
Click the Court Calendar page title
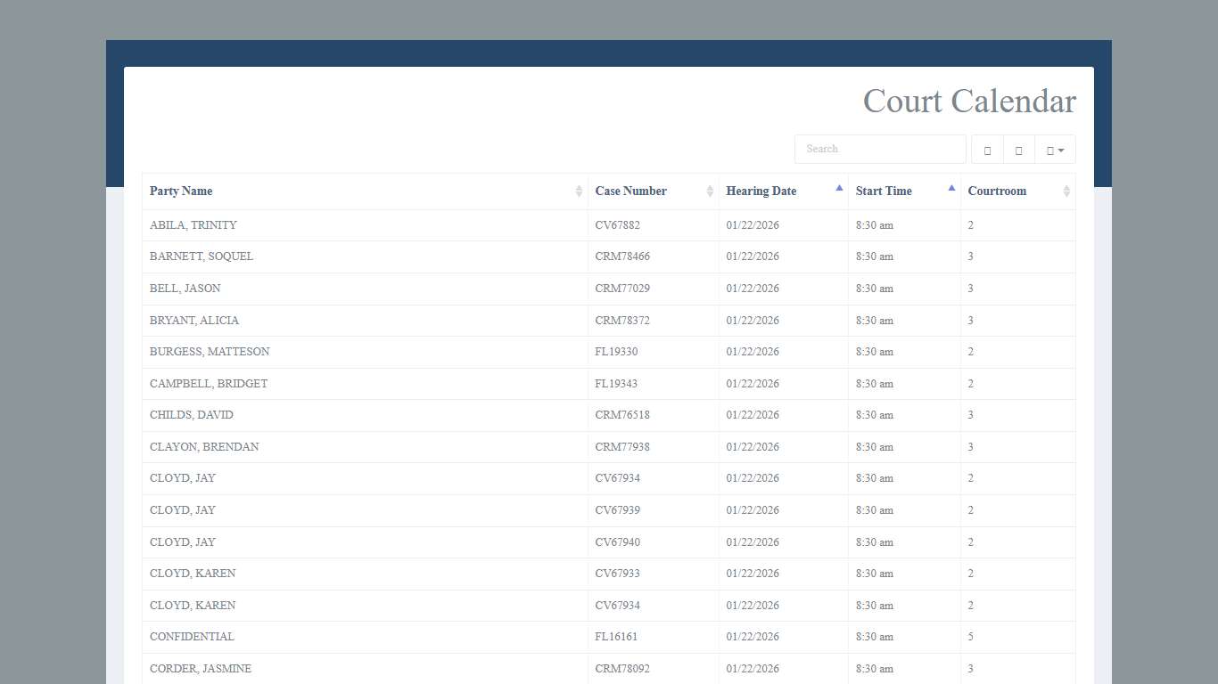[968, 101]
